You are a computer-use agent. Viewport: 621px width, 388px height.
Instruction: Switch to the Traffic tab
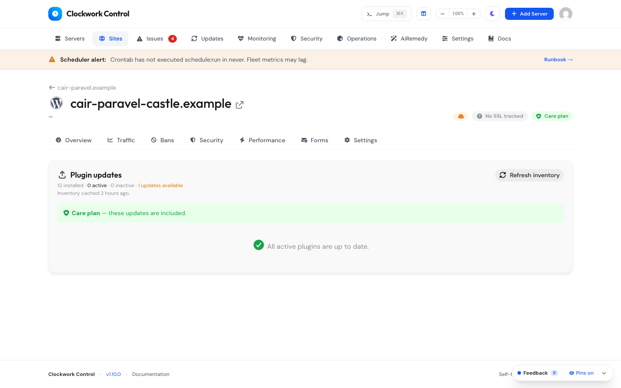tap(121, 140)
